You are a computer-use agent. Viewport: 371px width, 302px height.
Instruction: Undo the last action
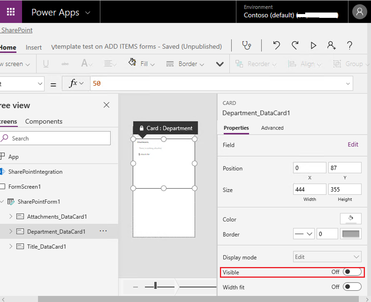[x=277, y=45]
